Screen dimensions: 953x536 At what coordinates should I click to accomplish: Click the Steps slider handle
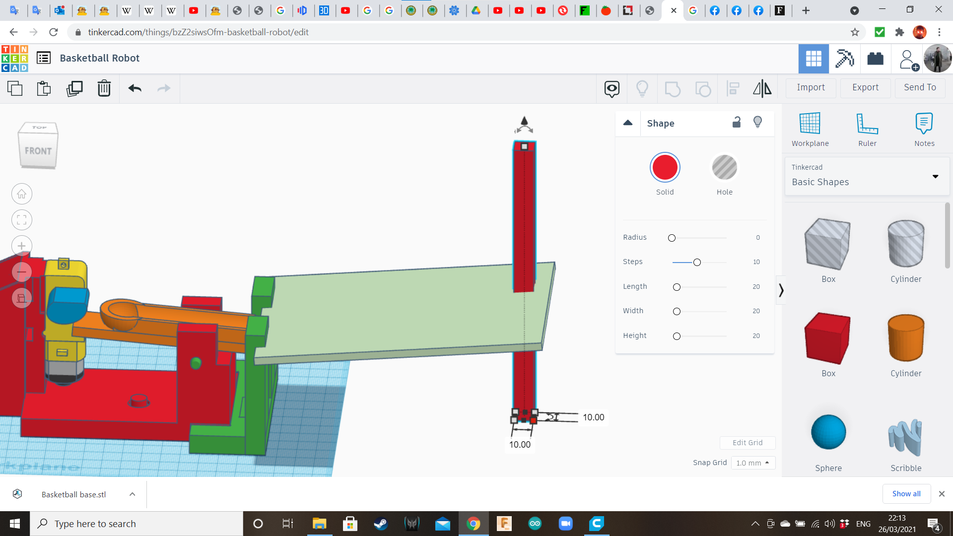point(697,262)
